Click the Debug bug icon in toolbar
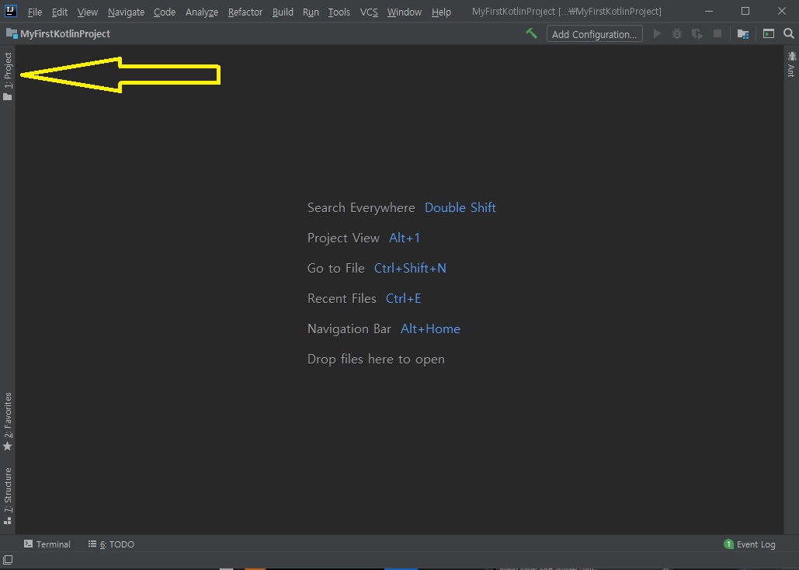The image size is (799, 570). click(677, 33)
